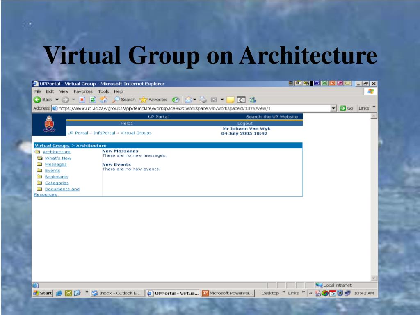
Task: Click the scrollbar down arrow
Action: pyautogui.click(x=374, y=278)
